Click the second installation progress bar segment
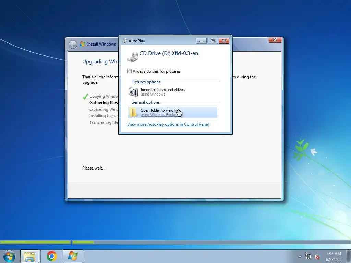351x263 pixels. coord(83,242)
